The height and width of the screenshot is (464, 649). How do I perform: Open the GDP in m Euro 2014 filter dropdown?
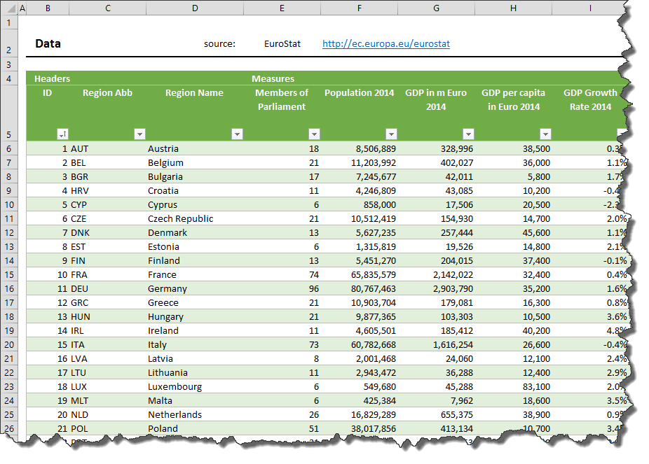coord(469,134)
